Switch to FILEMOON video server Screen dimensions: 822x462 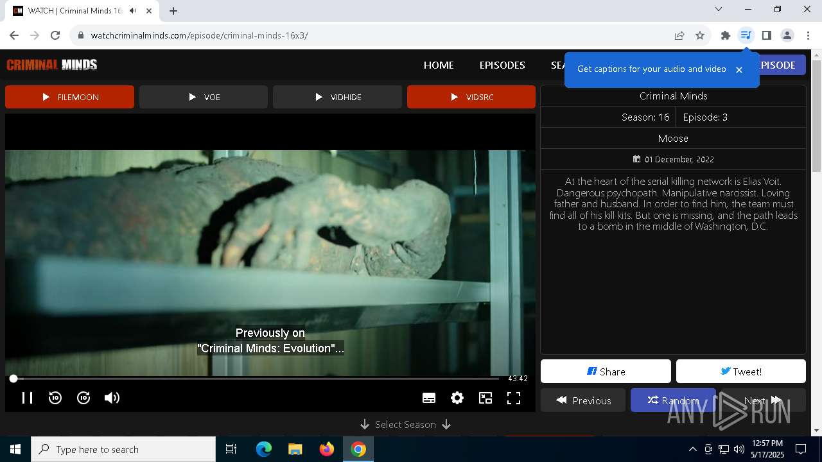coord(69,97)
